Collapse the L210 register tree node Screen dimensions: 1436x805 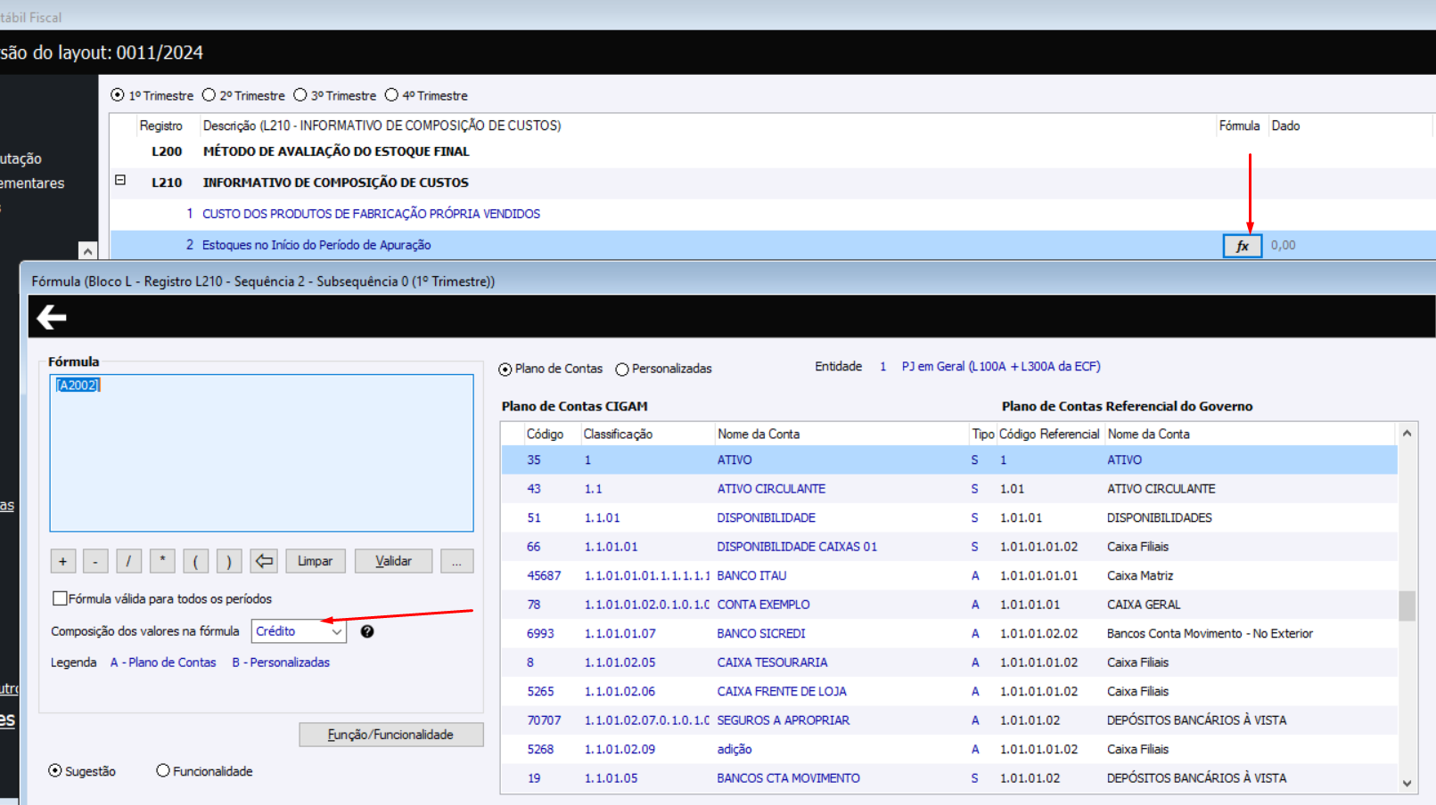pyautogui.click(x=120, y=181)
